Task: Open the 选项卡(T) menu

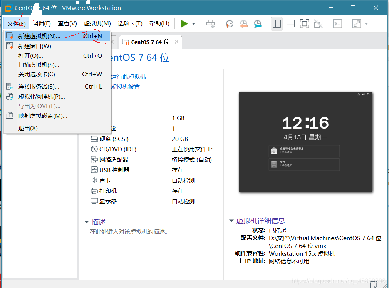Action: 130,23
